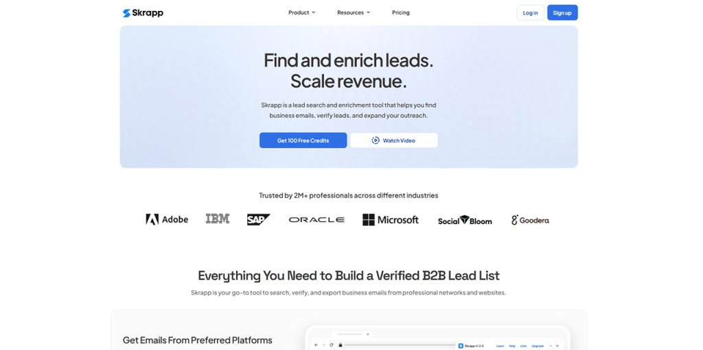
Task: Open the Pricing page
Action: (401, 12)
